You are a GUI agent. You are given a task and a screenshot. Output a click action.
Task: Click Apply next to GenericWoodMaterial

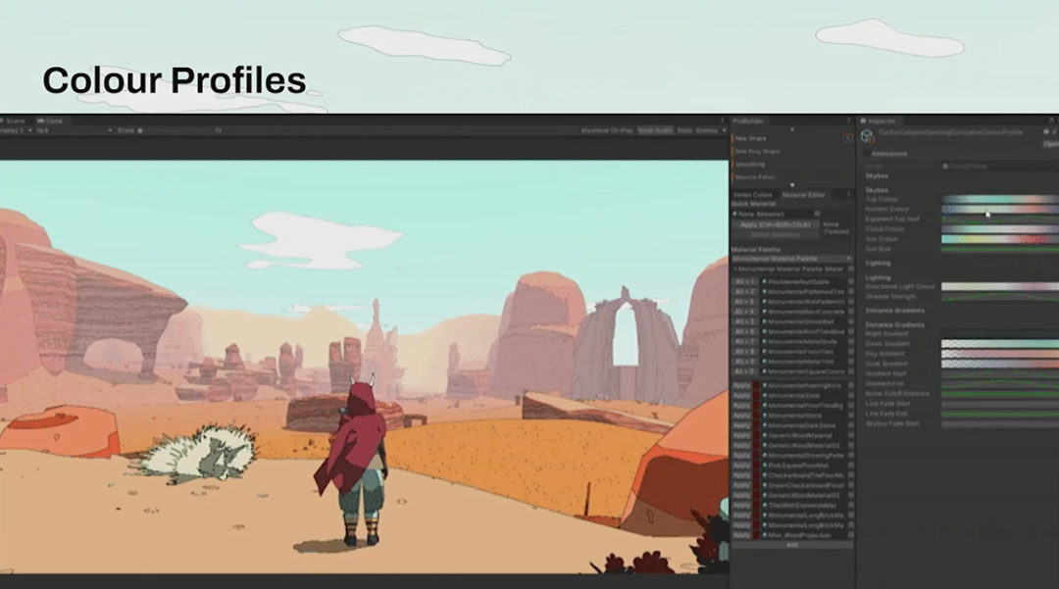(x=741, y=436)
